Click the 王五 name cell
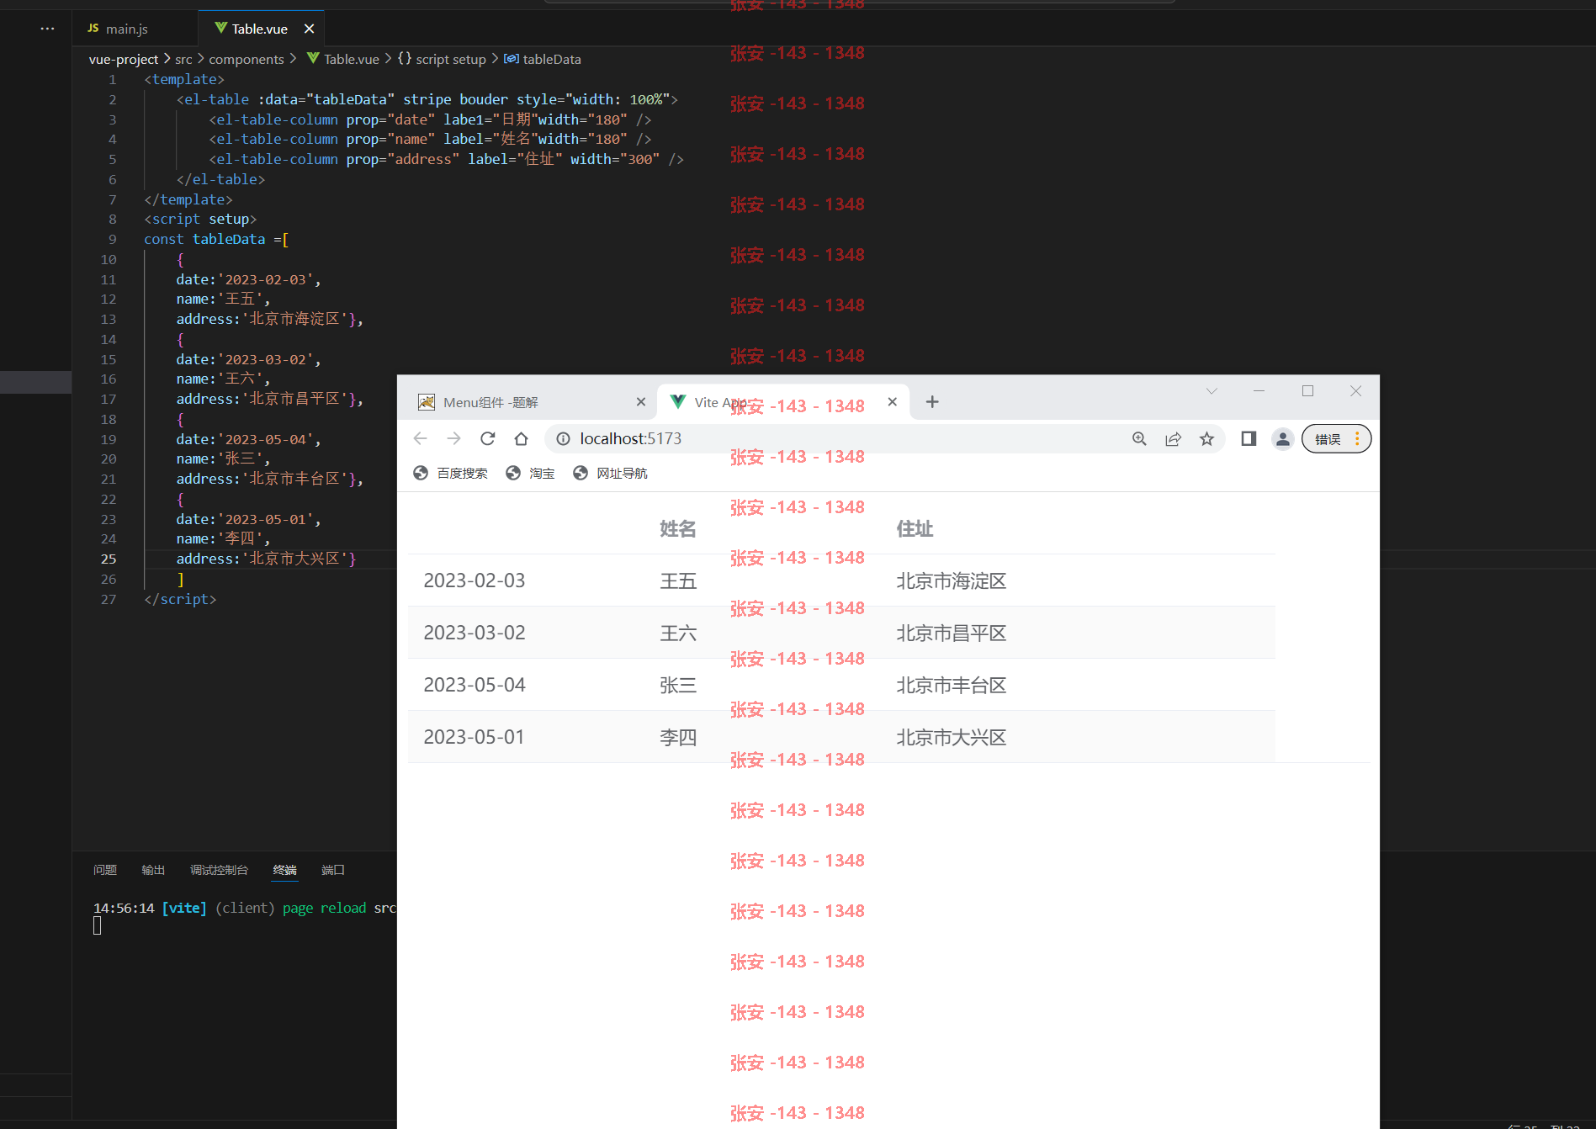This screenshot has height=1129, width=1596. pos(678,580)
